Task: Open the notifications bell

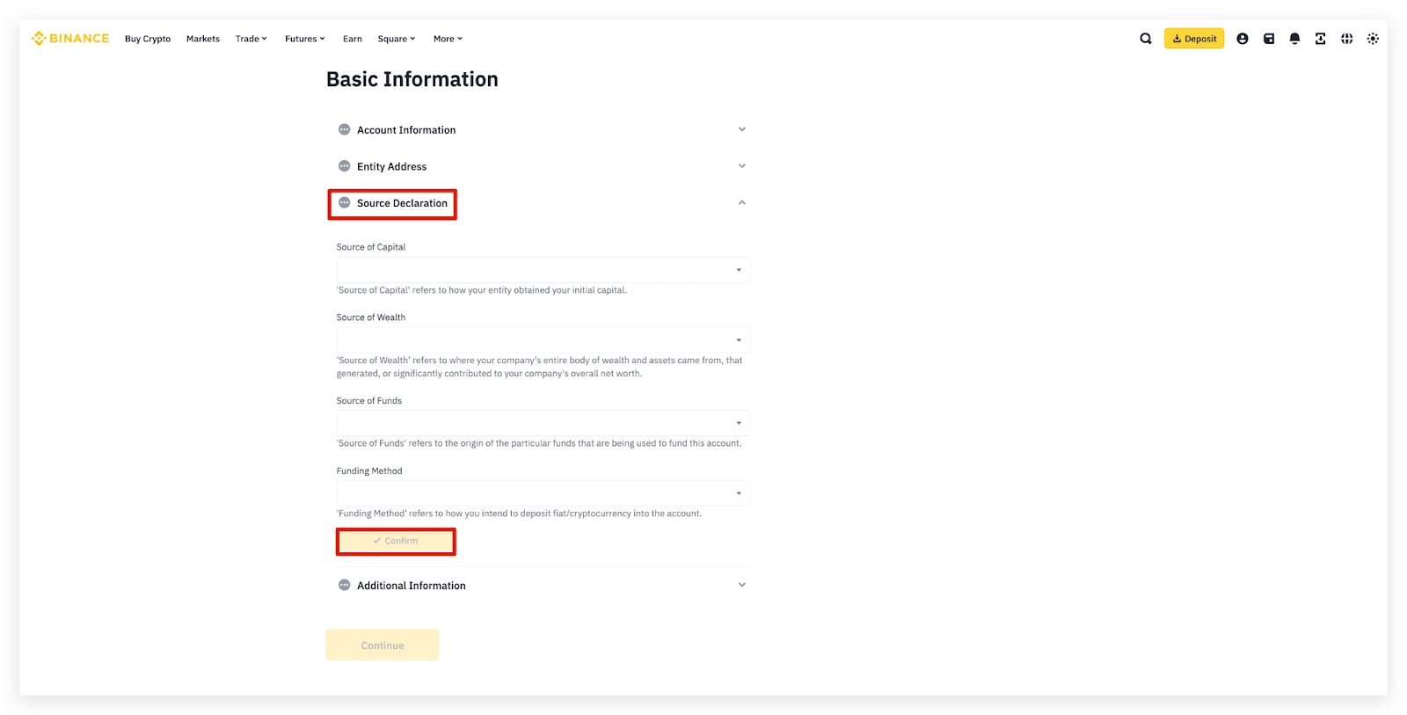Action: pyautogui.click(x=1294, y=39)
